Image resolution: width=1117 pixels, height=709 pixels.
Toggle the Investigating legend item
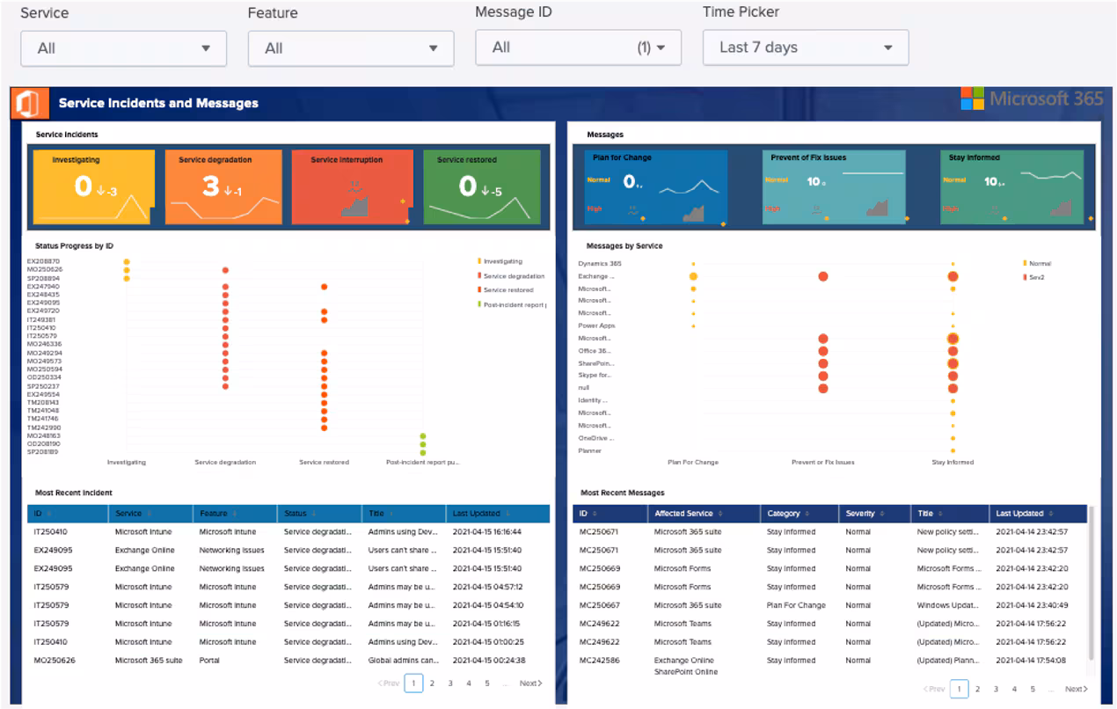tap(501, 261)
